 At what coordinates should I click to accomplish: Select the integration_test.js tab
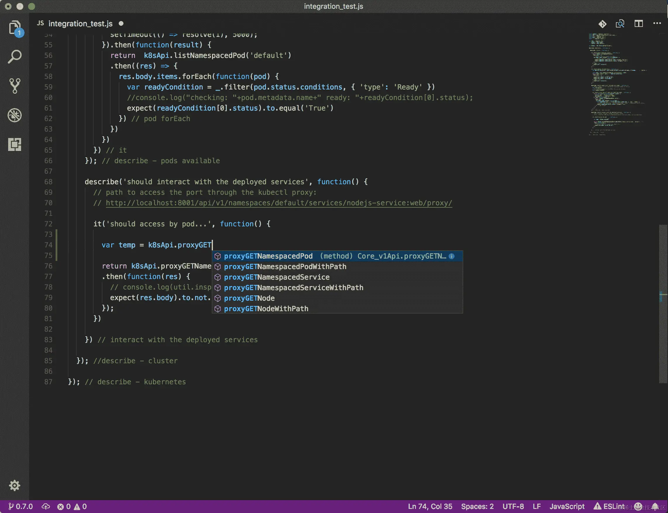[x=80, y=23]
